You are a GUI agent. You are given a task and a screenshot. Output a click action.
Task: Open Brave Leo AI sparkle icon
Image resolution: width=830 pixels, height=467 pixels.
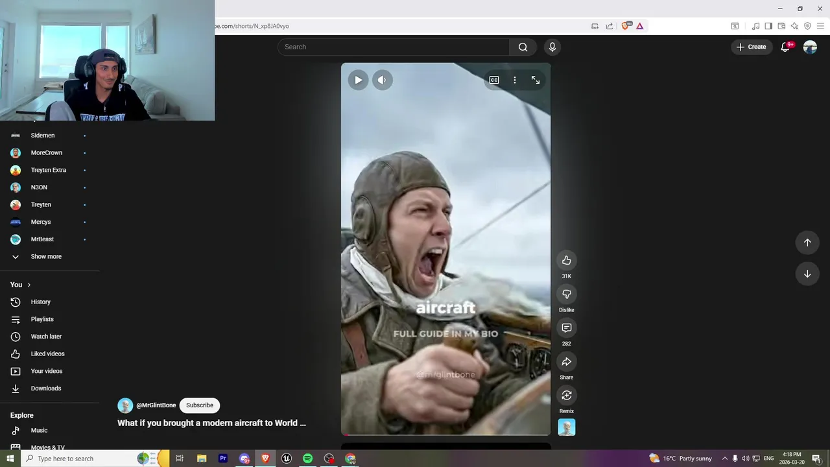794,26
